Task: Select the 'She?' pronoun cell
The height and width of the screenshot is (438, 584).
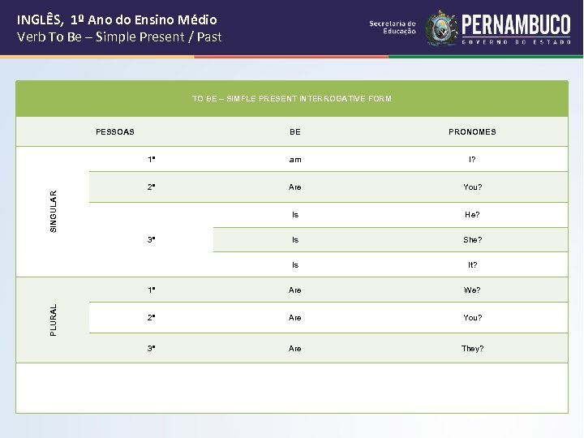Action: coord(472,240)
